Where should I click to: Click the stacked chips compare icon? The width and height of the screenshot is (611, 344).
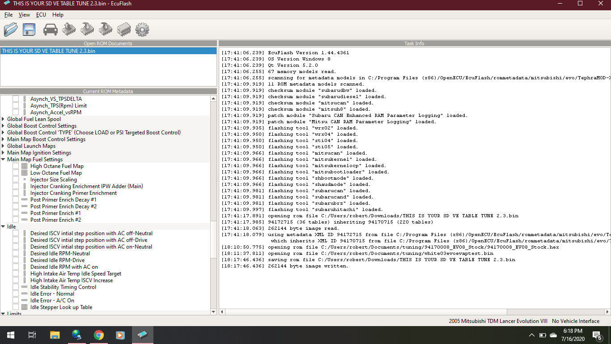[124, 30]
